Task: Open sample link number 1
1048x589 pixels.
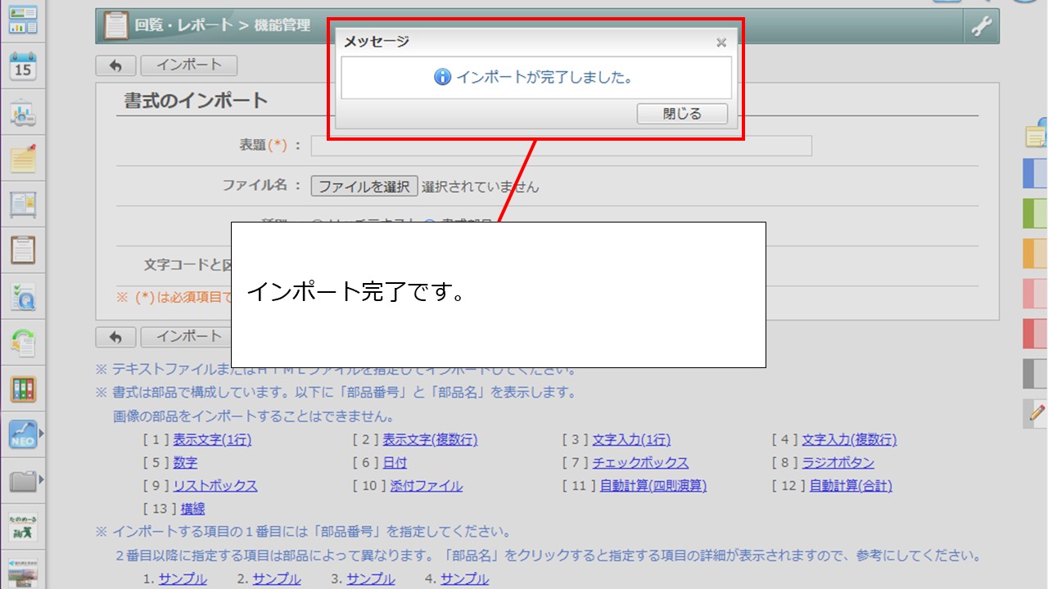Action: pyautogui.click(x=183, y=579)
